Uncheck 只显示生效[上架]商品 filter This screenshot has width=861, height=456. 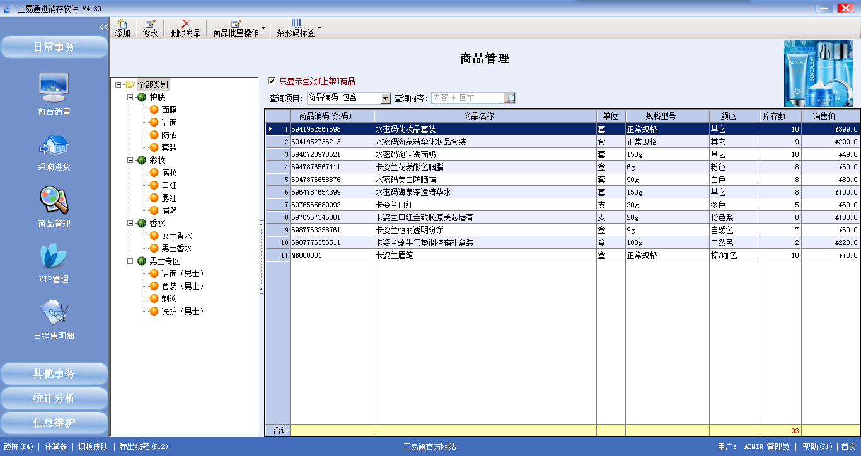tap(272, 81)
